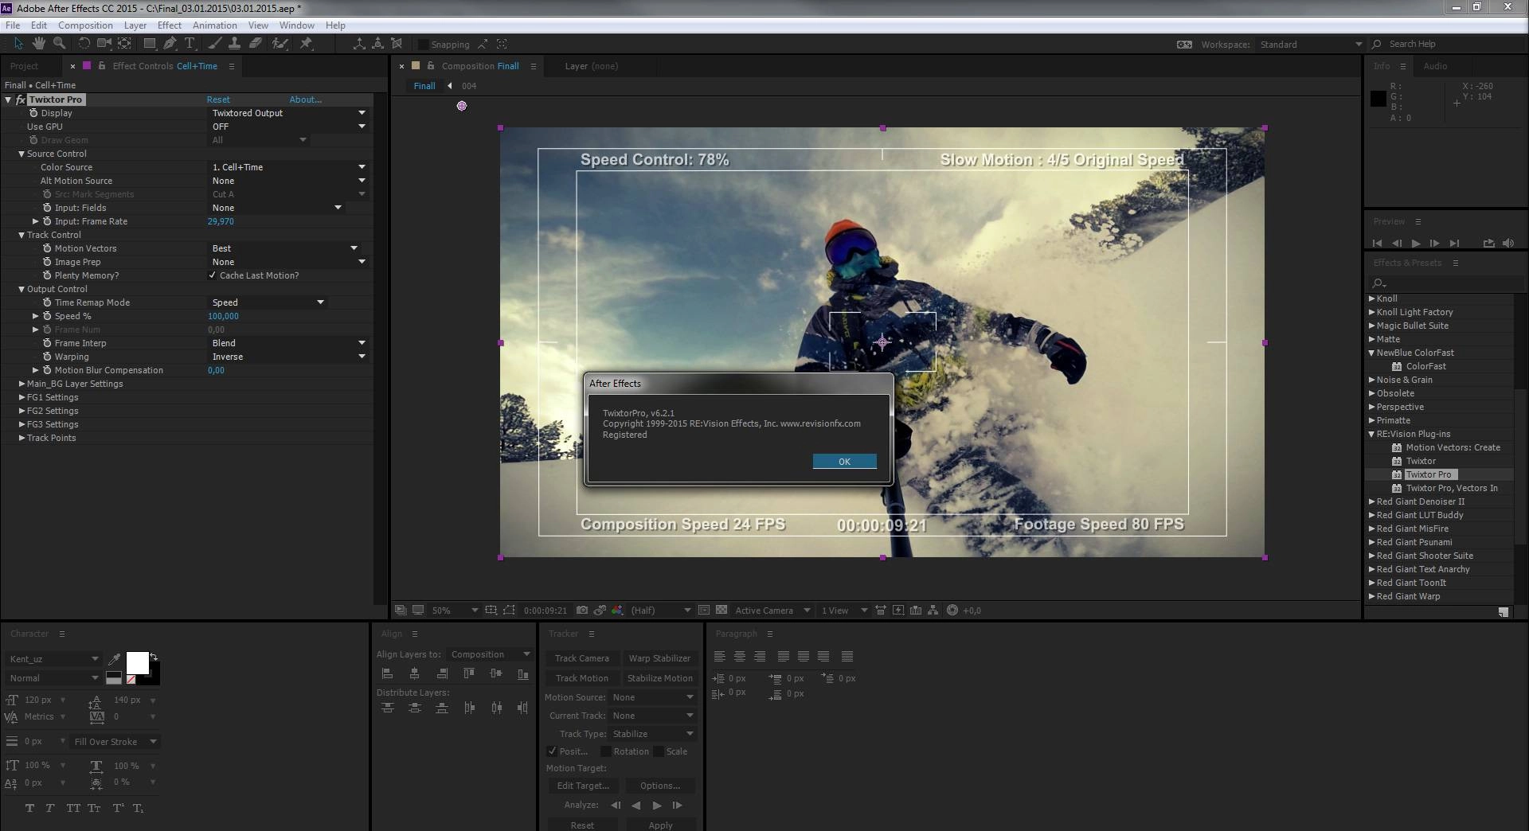
Task: Select the Rectangle shape tool
Action: [150, 44]
